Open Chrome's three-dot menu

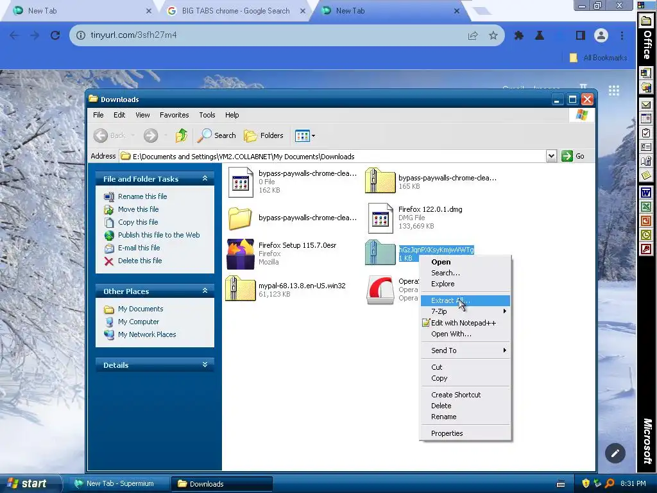pyautogui.click(x=622, y=36)
